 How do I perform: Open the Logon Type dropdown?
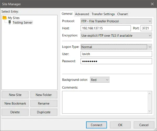pyautogui.click(x=116, y=47)
